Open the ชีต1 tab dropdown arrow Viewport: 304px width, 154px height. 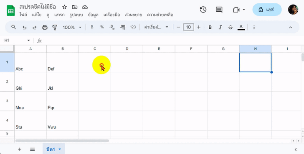click(60, 149)
